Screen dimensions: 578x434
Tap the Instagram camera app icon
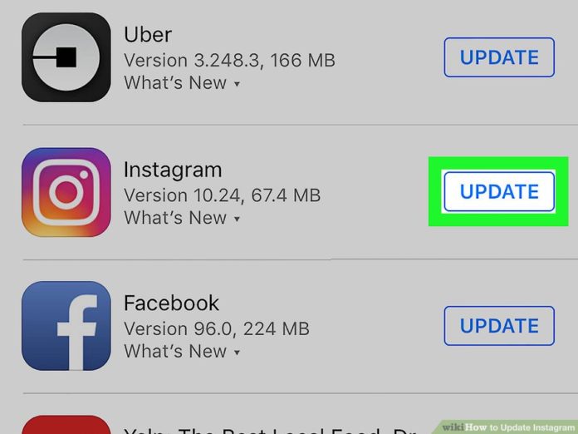pos(66,192)
